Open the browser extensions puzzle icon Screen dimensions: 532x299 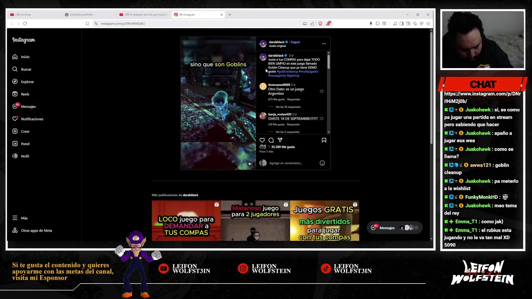tap(377, 24)
